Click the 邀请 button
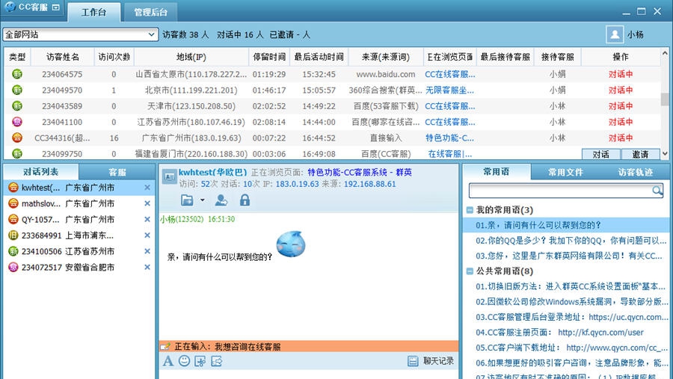 pos(640,154)
